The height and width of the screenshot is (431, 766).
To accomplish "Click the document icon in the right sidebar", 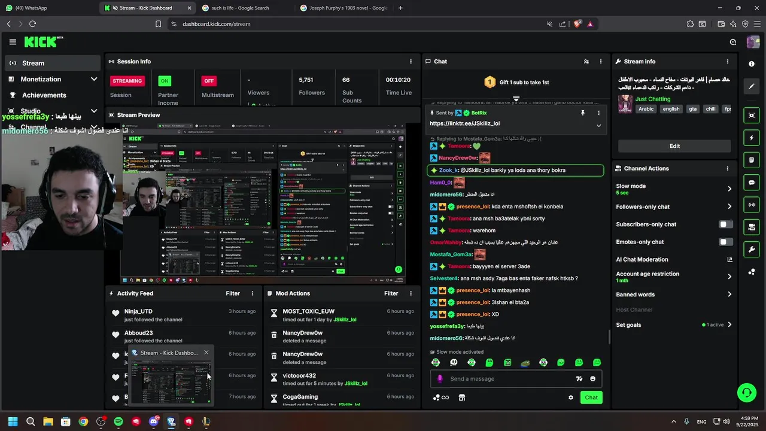I will pyautogui.click(x=752, y=160).
